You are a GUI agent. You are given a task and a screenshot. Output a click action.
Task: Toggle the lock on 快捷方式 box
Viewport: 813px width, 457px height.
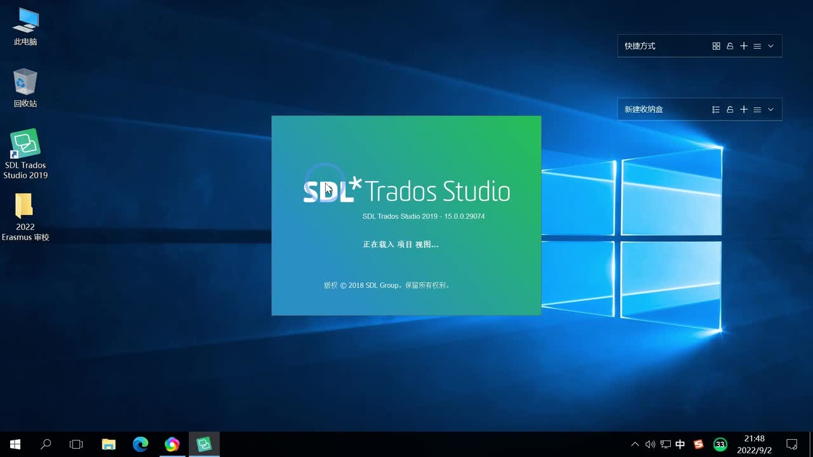point(730,46)
